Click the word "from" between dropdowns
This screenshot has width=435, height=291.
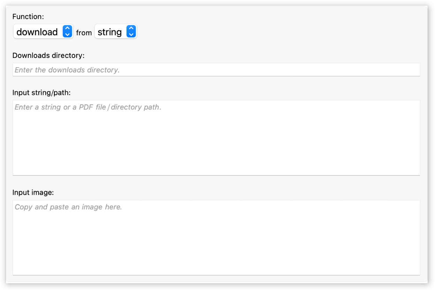(84, 33)
